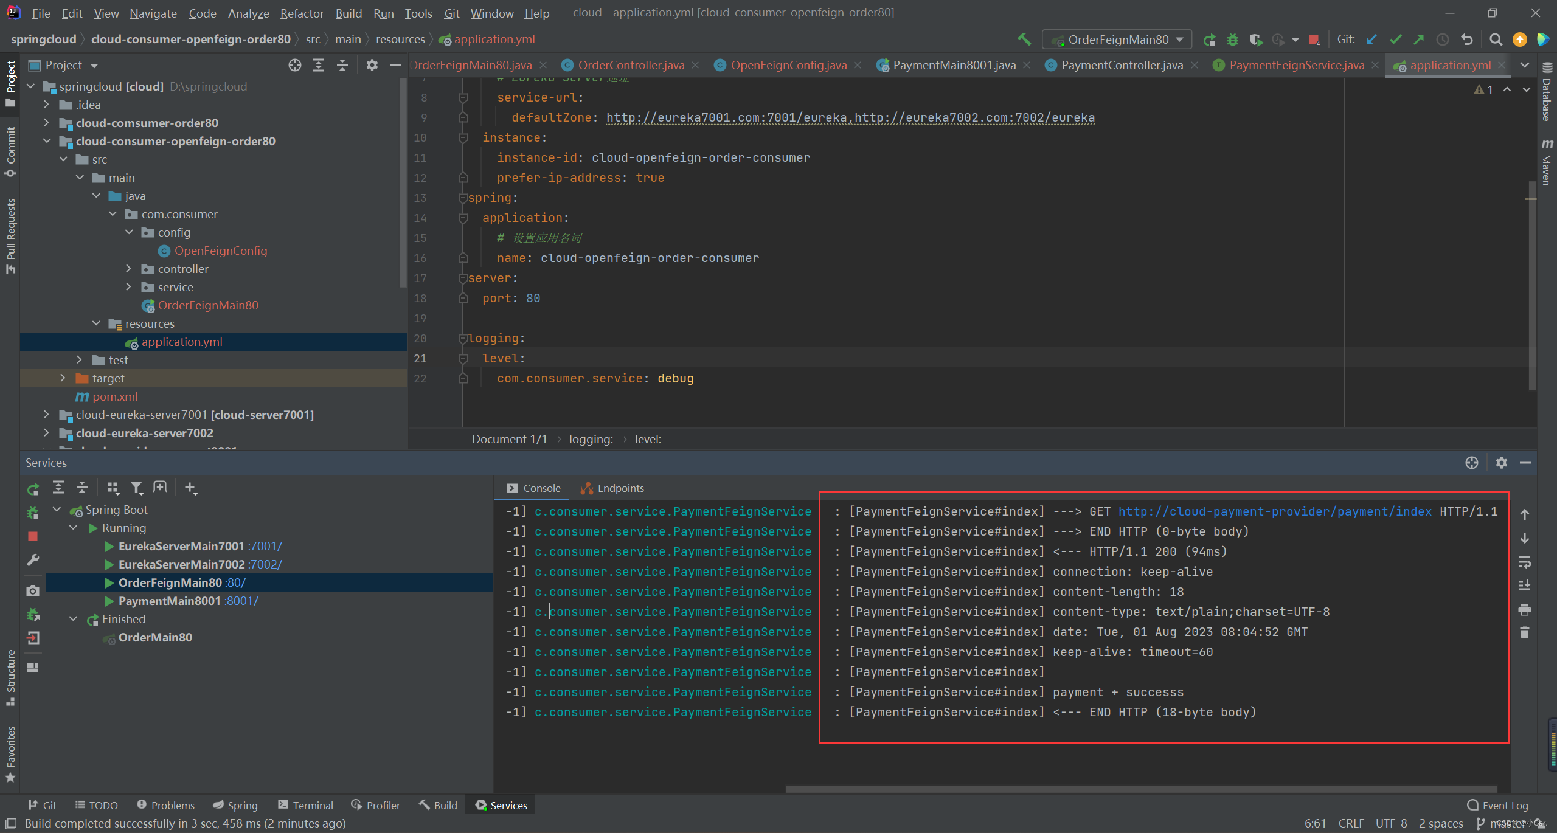1557x833 pixels.
Task: Toggle soft-wrap in the console output
Action: coord(1524,562)
